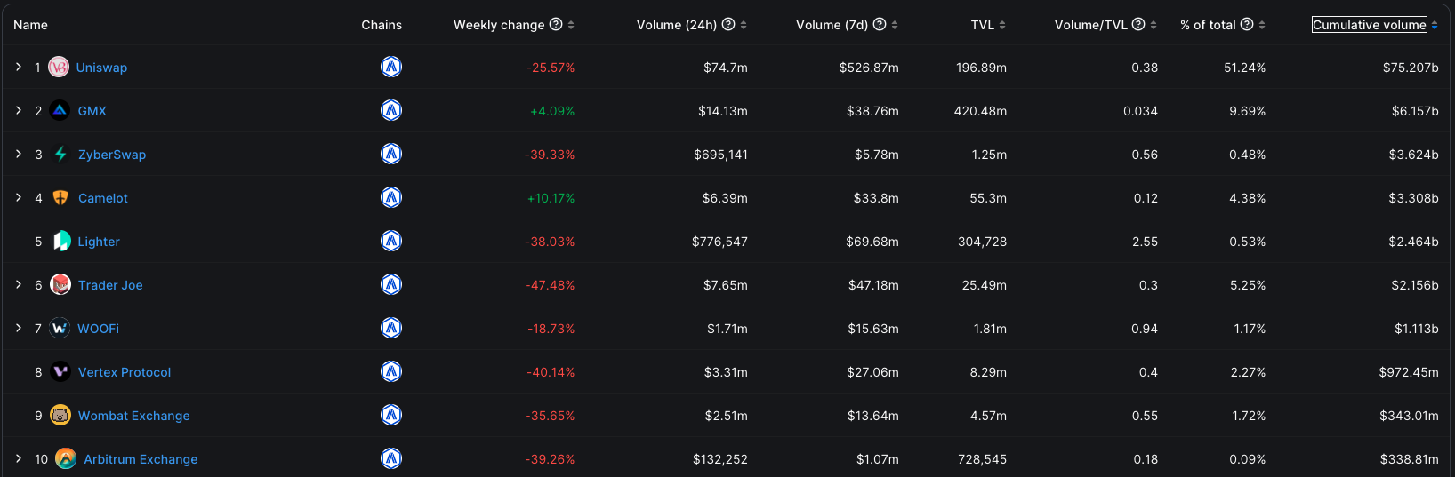The height and width of the screenshot is (477, 1455).
Task: Expand the WOOFi row chevron
Action: (19, 328)
